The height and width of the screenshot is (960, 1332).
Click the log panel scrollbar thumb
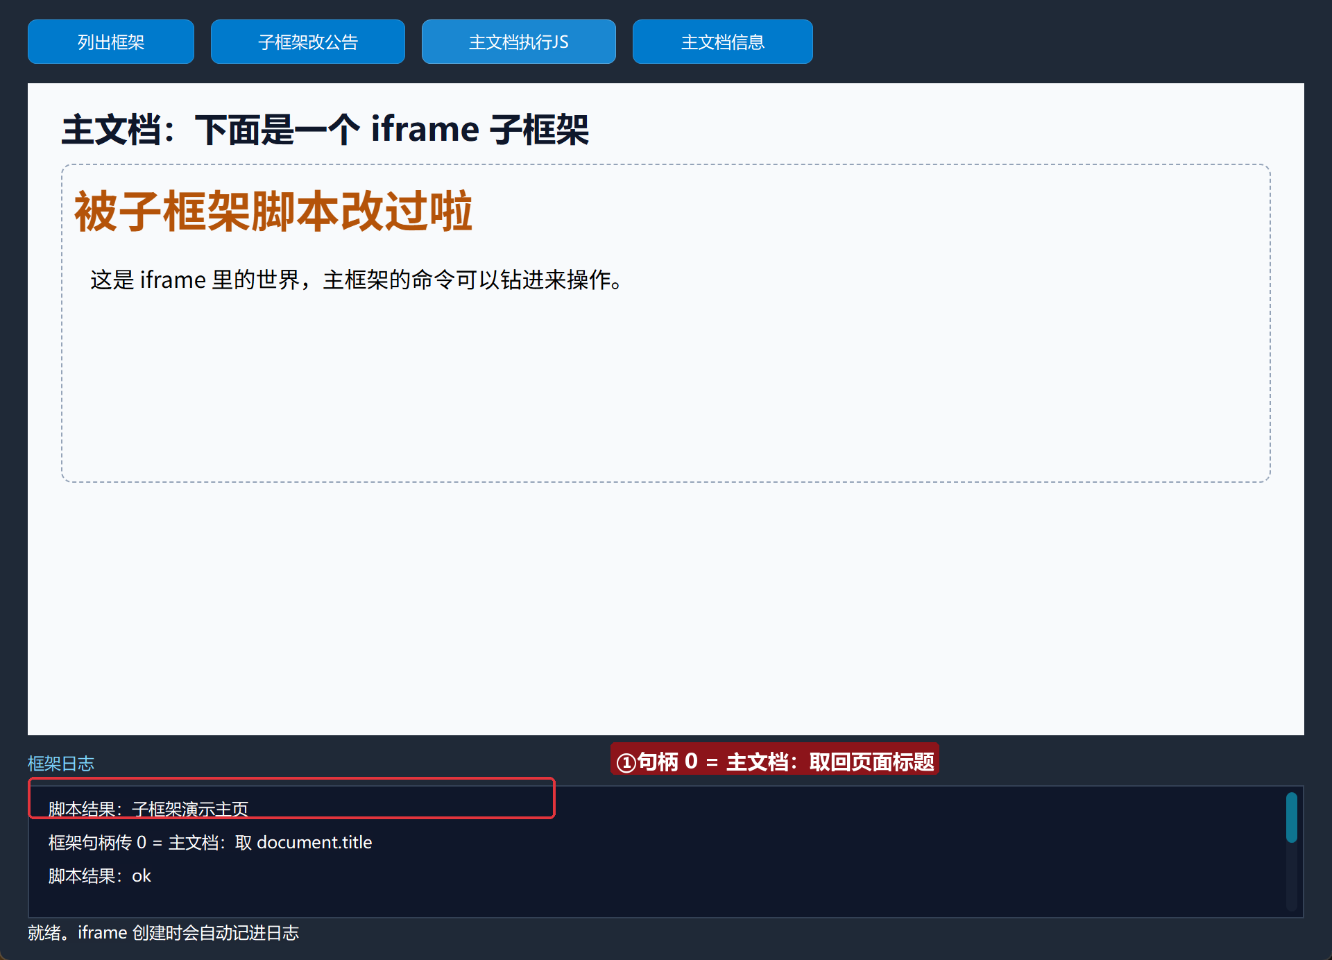click(x=1292, y=817)
